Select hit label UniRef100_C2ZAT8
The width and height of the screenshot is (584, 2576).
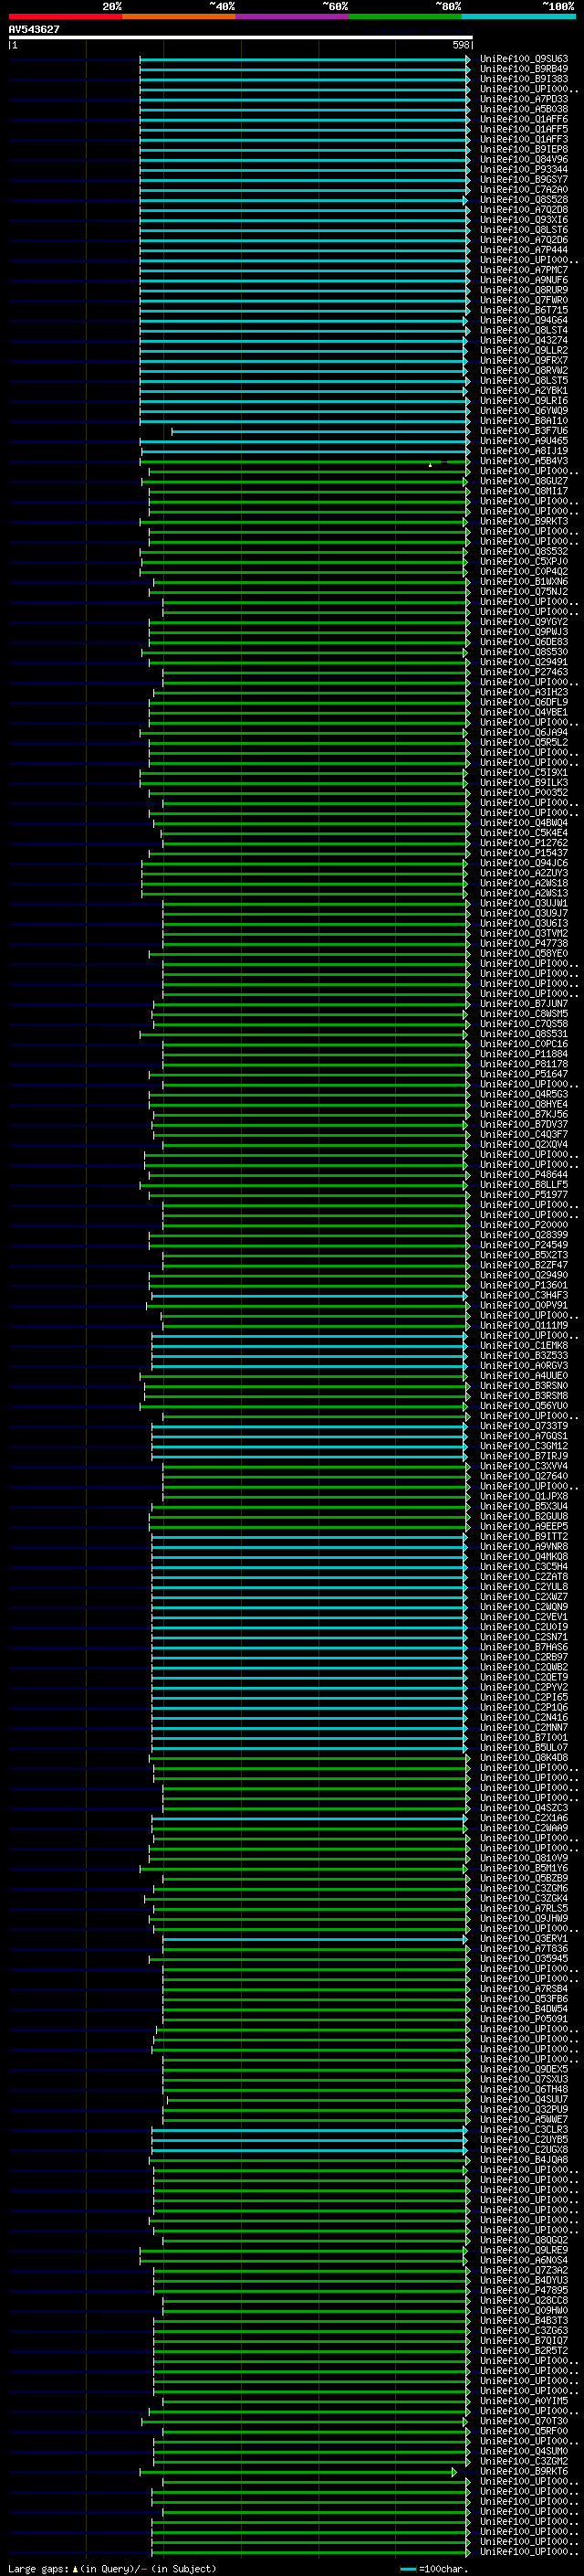(x=524, y=1577)
